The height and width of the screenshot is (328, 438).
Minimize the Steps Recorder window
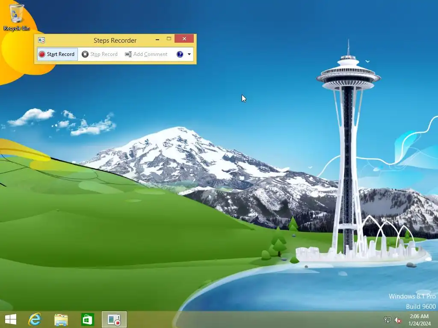click(x=157, y=40)
